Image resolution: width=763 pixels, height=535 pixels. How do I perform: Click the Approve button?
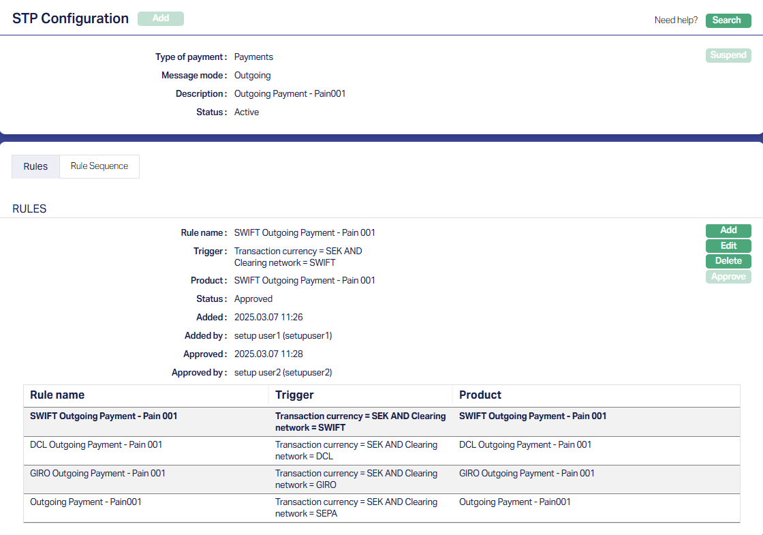[728, 277]
